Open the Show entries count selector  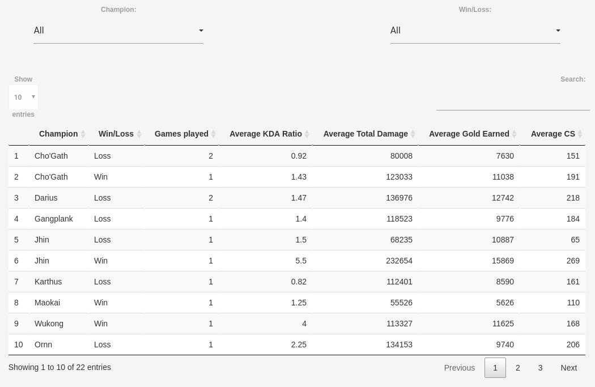(x=24, y=97)
